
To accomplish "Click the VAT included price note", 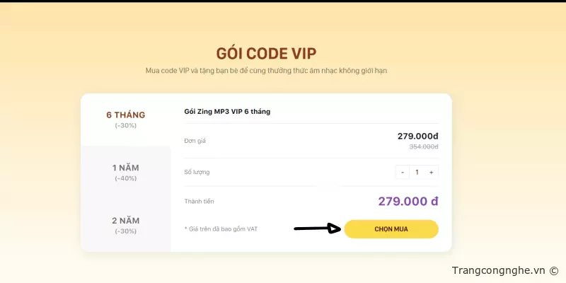I will pos(221,229).
